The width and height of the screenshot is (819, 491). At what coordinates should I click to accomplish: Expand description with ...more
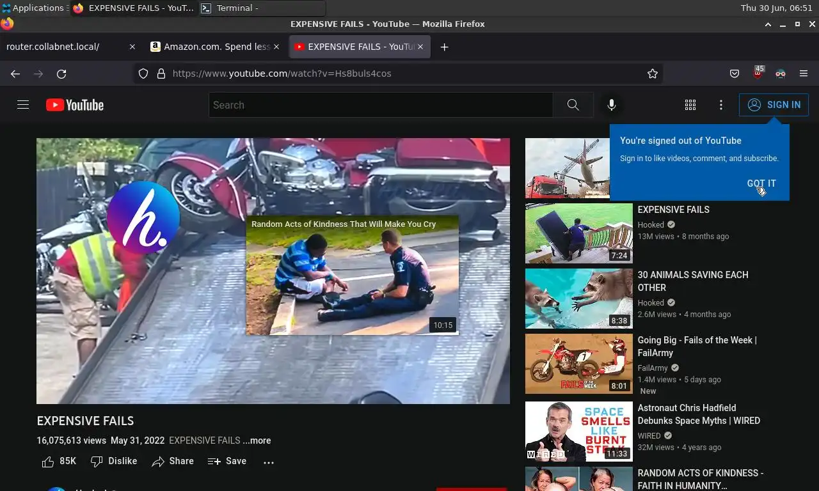[257, 440]
